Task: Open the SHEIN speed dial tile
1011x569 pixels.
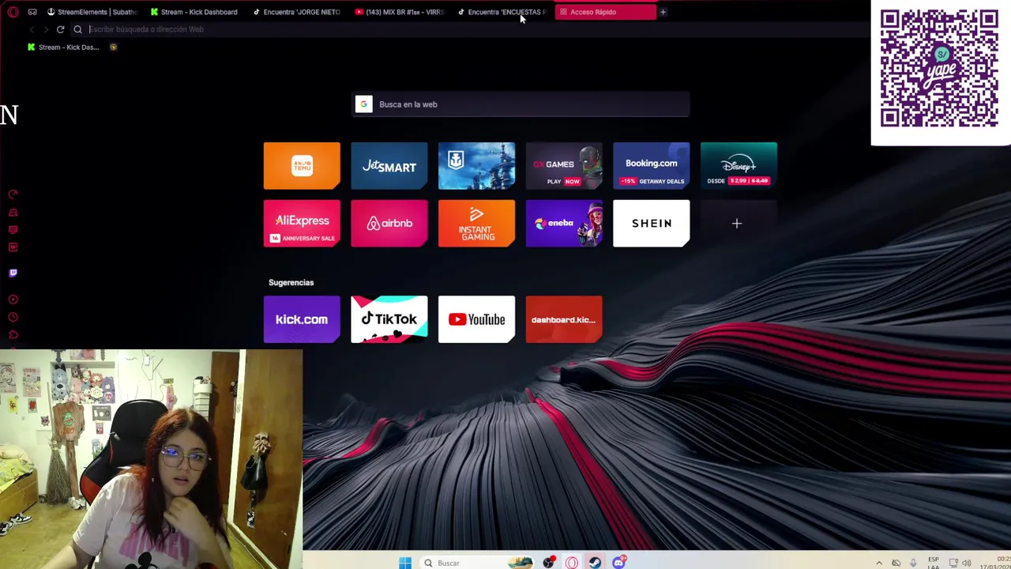Action: coord(652,224)
